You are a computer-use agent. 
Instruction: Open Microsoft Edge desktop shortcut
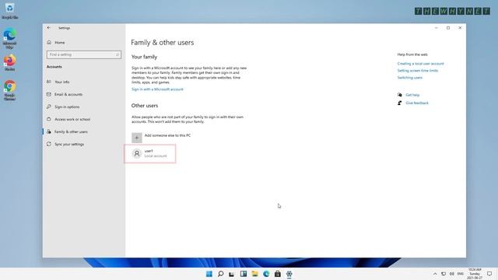point(9,38)
